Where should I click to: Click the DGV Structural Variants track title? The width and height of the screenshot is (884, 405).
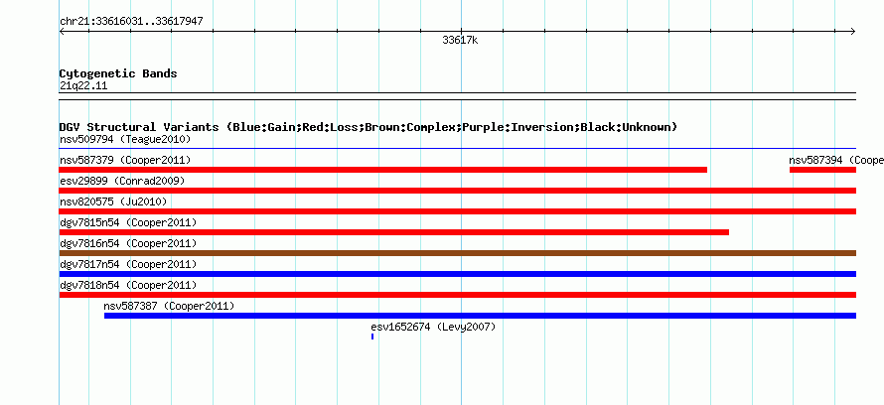(x=368, y=127)
